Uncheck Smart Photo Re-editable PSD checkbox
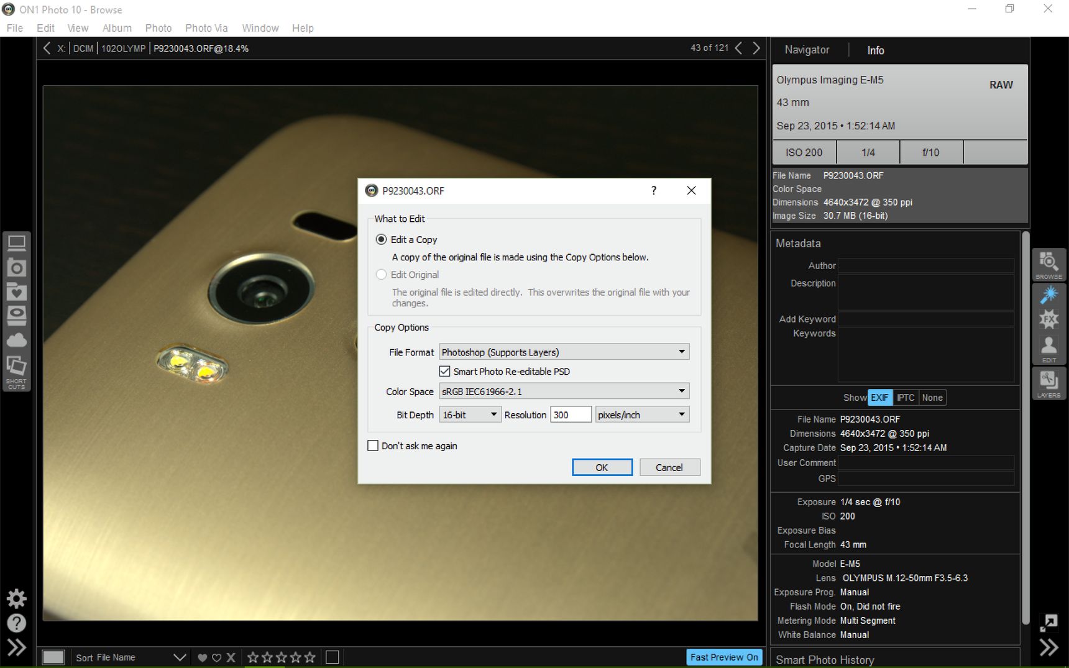This screenshot has height=668, width=1069. (x=444, y=371)
